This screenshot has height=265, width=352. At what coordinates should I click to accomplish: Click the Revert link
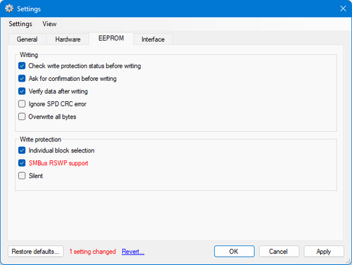133,252
